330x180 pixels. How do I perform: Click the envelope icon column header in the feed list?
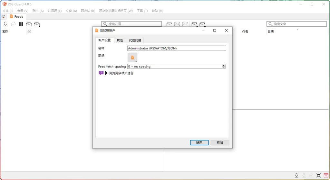pyautogui.click(x=29, y=32)
